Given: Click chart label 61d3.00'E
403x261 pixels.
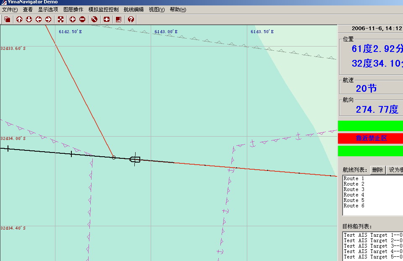Looking at the screenshot, I should (x=166, y=31).
